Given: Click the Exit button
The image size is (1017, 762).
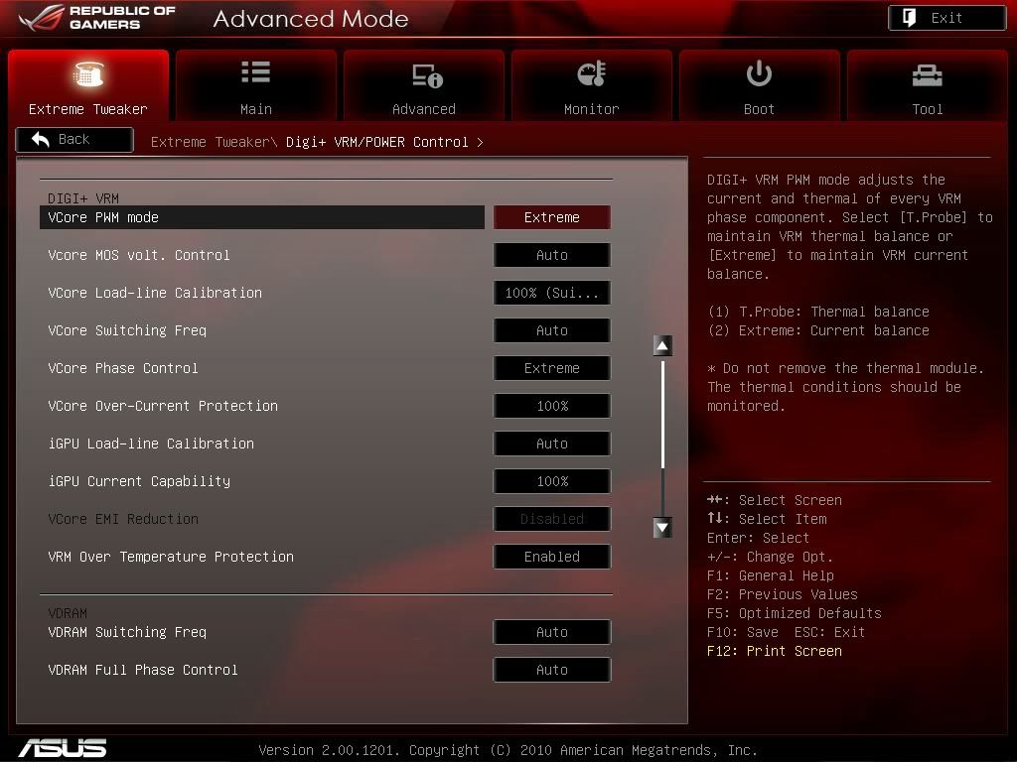Looking at the screenshot, I should pos(946,18).
